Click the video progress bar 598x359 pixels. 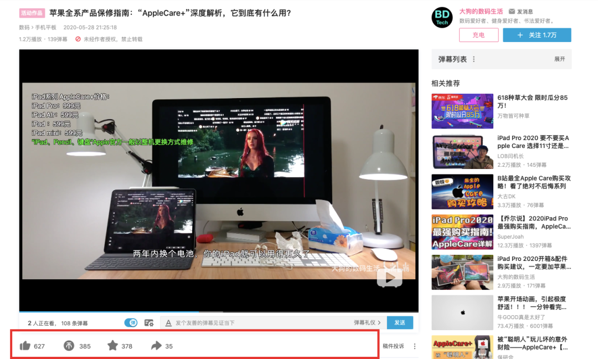click(219, 312)
